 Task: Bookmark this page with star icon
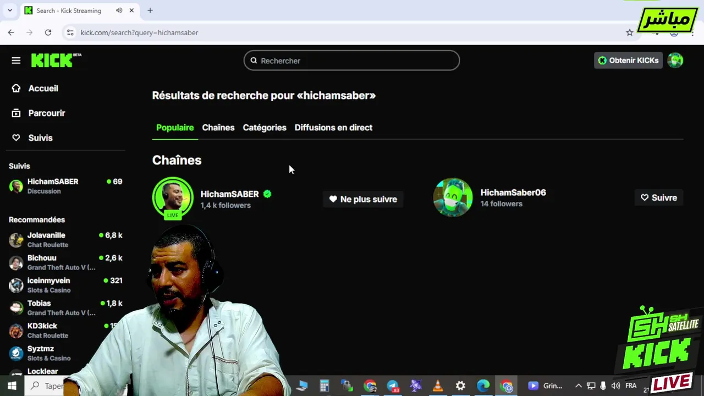point(630,32)
